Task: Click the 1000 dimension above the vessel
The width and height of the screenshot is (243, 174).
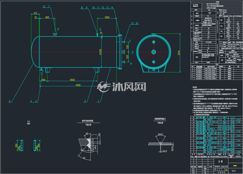Action: (x=107, y=17)
